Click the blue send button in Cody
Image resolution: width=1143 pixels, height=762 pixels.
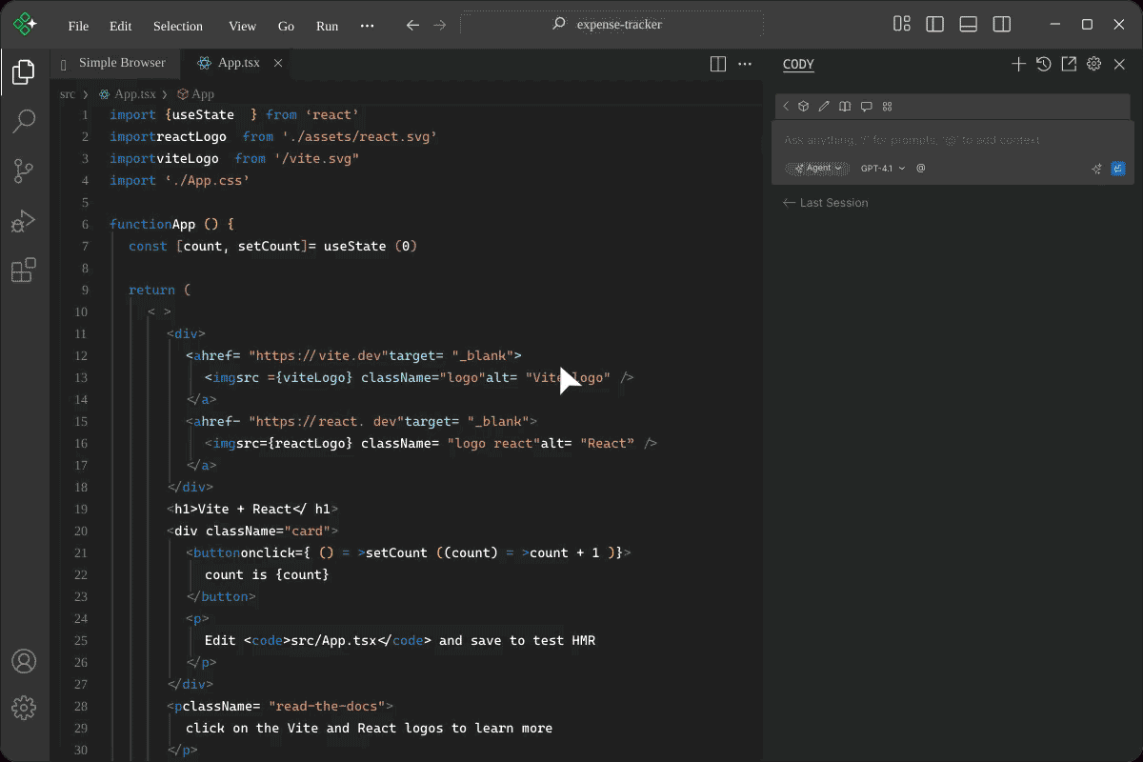(x=1118, y=169)
